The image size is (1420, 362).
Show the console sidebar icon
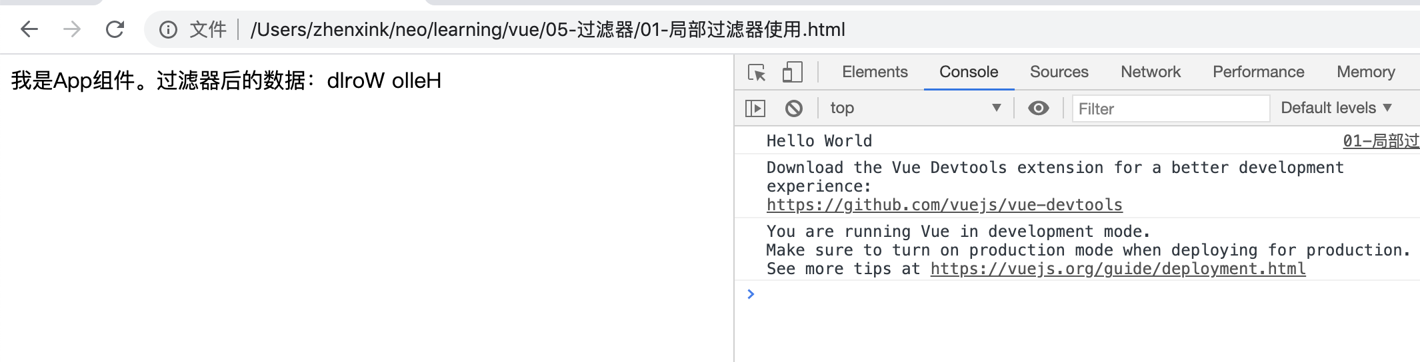pyautogui.click(x=755, y=108)
